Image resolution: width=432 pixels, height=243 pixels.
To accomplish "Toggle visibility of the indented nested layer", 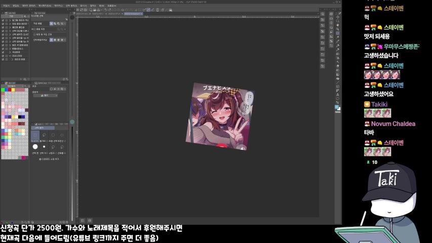I will click(x=3, y=59).
